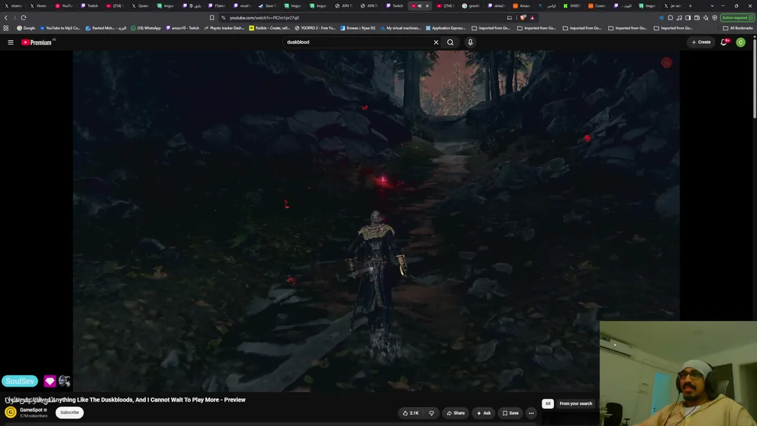Save the video to a playlist
This screenshot has height=426, width=757.
(x=510, y=413)
